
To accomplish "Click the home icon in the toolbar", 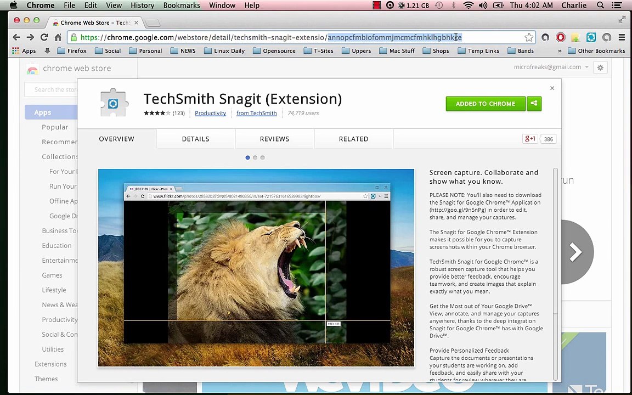I will point(58,37).
